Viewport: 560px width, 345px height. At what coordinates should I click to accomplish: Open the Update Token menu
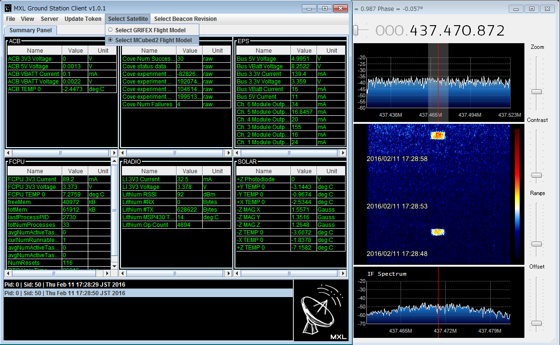click(83, 19)
